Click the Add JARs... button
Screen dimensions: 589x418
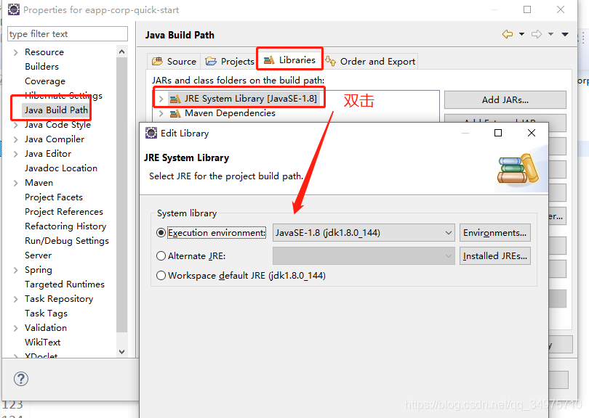pos(505,99)
